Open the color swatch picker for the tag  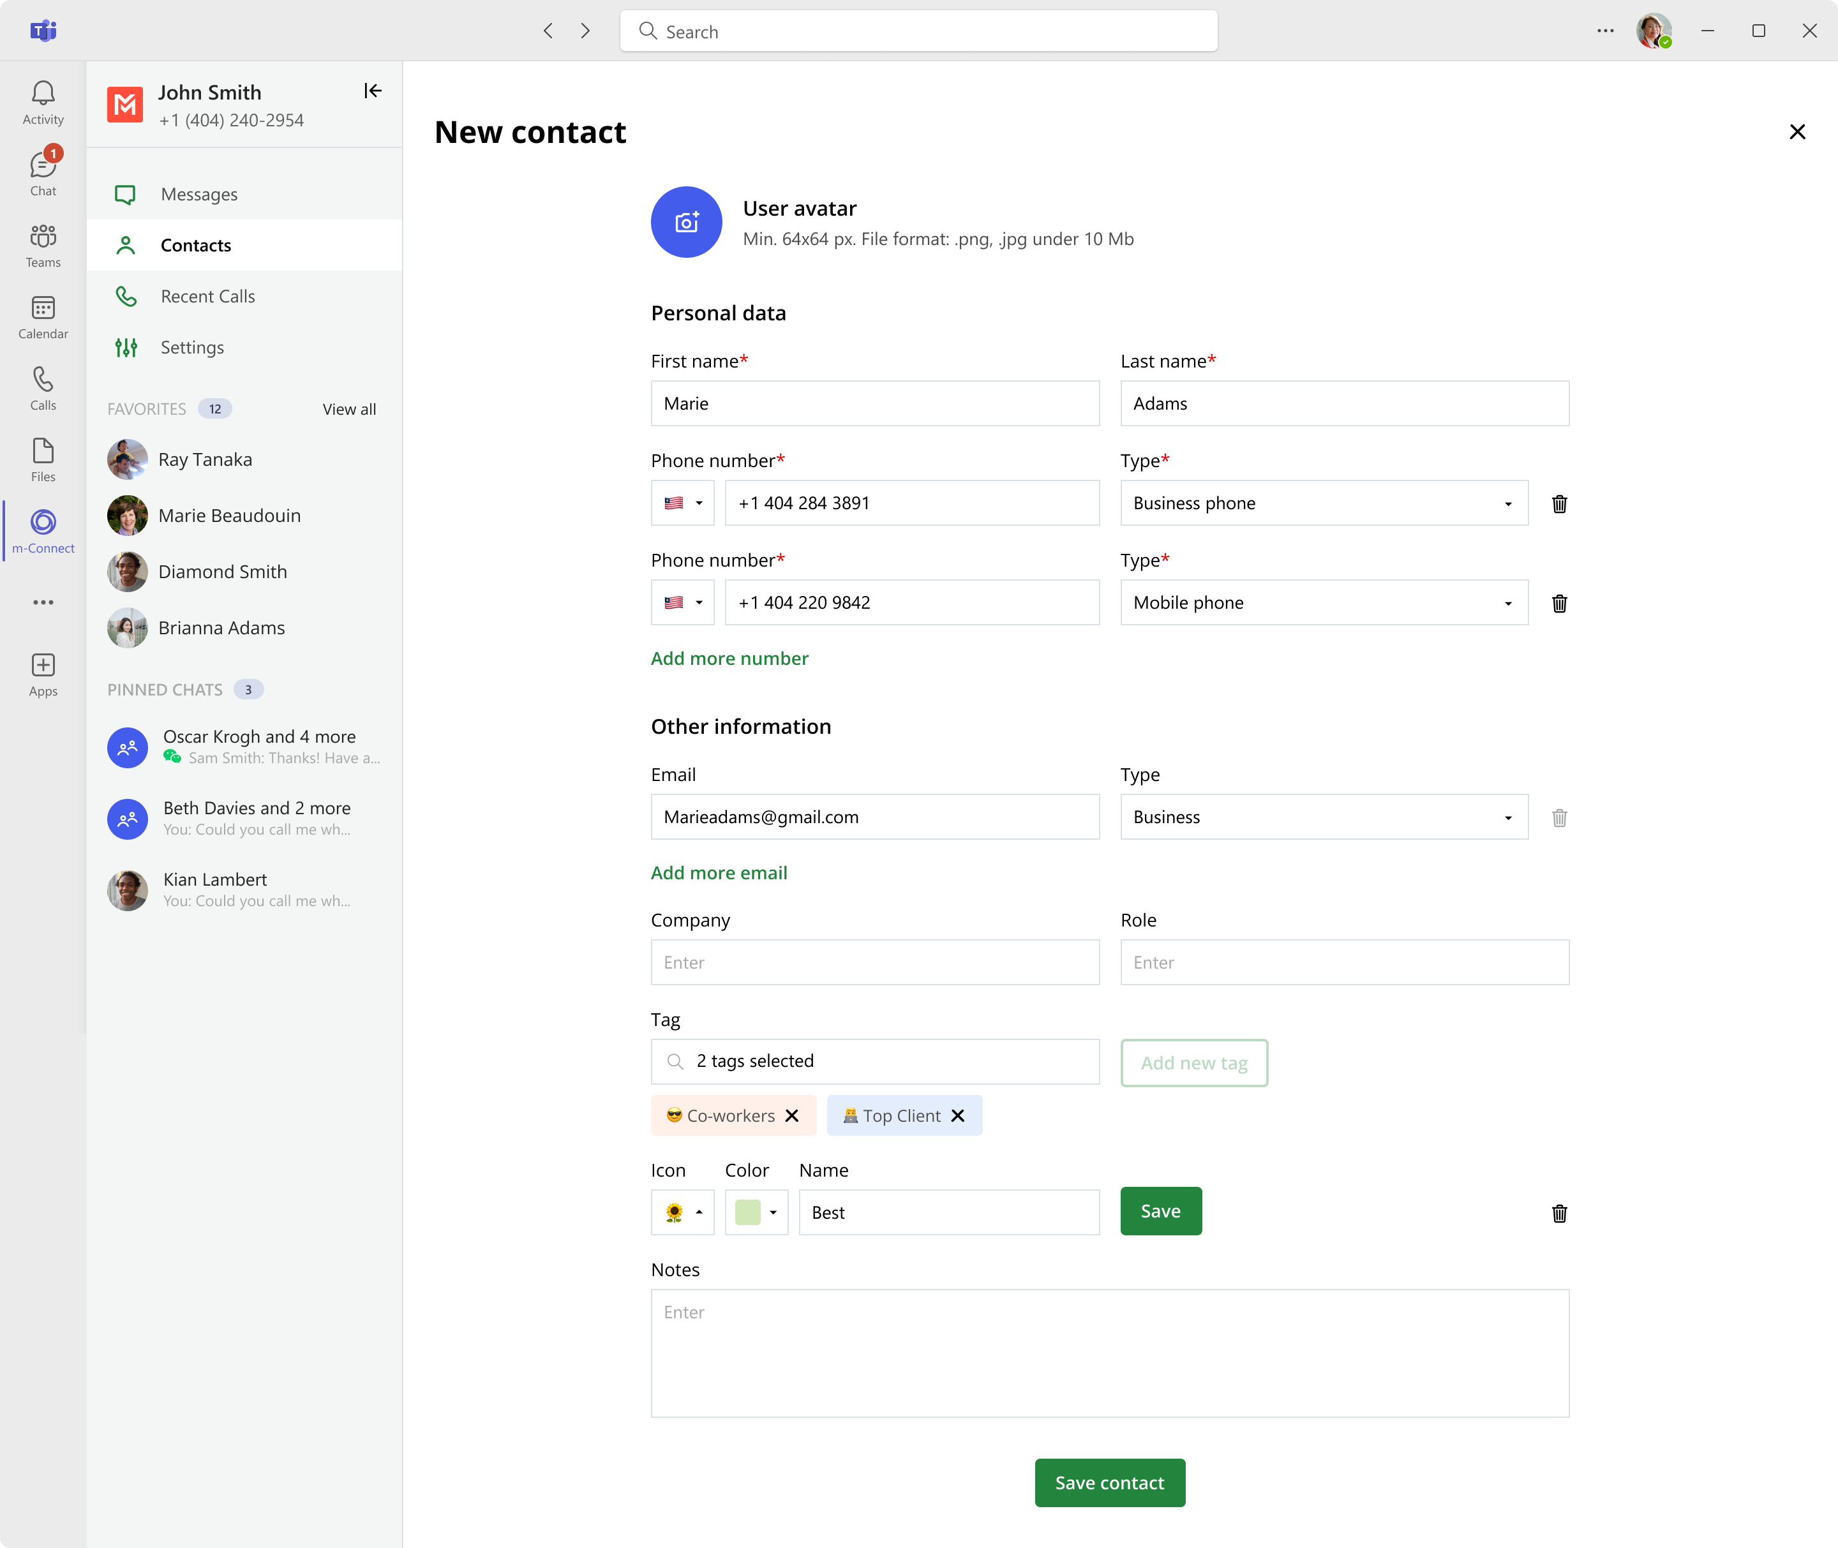[x=756, y=1212]
